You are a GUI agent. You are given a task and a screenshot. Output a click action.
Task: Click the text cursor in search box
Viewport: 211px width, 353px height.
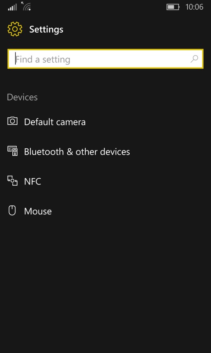(15, 59)
